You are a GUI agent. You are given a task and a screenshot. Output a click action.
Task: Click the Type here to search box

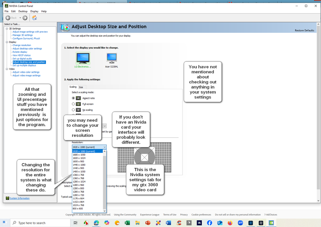click(x=40, y=223)
